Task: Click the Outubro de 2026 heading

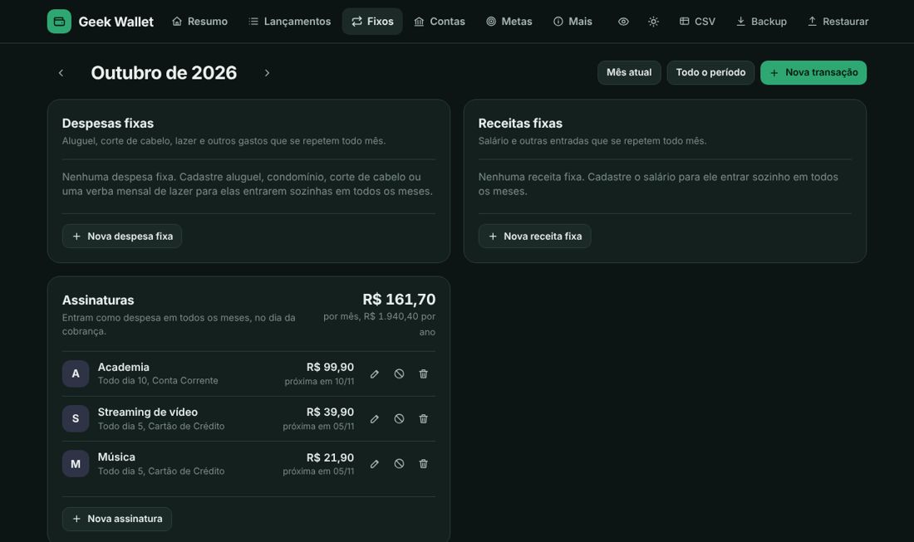Action: pyautogui.click(x=164, y=73)
